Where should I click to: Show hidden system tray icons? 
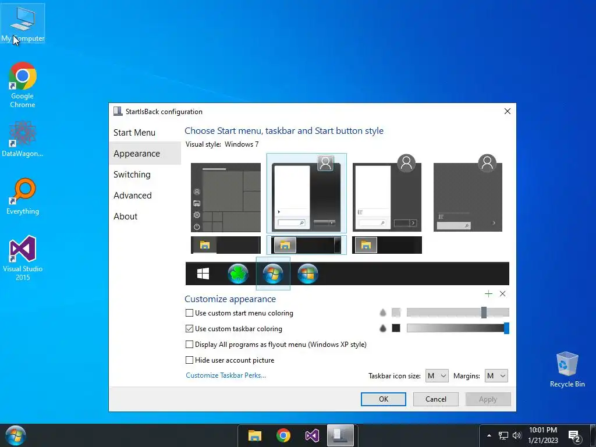(x=489, y=435)
